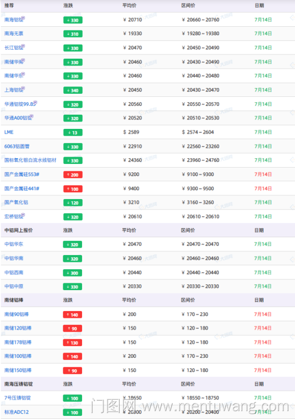
Task: Click the green 310 drop badge for 南海无票
Action: pyautogui.click(x=73, y=34)
